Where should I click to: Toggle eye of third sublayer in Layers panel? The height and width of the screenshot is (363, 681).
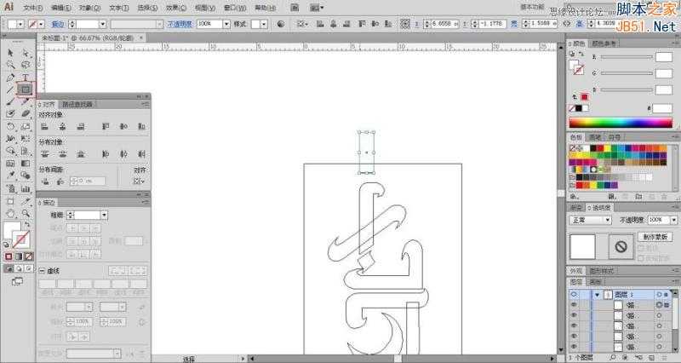(x=574, y=326)
